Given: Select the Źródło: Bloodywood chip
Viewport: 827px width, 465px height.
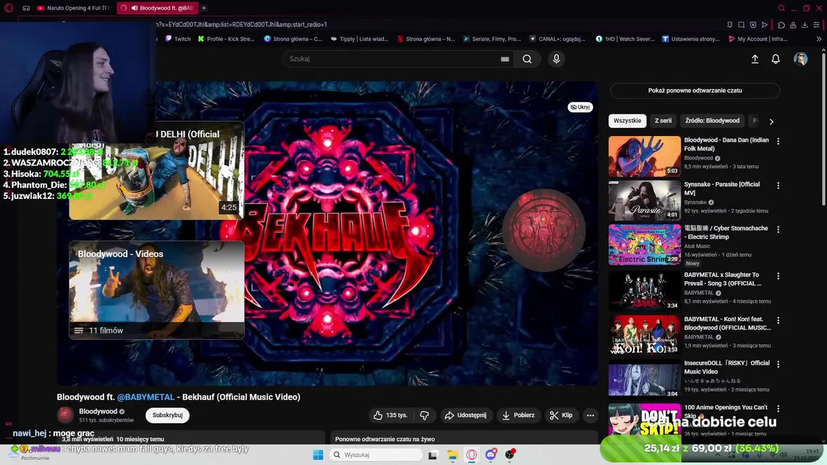Looking at the screenshot, I should point(712,121).
